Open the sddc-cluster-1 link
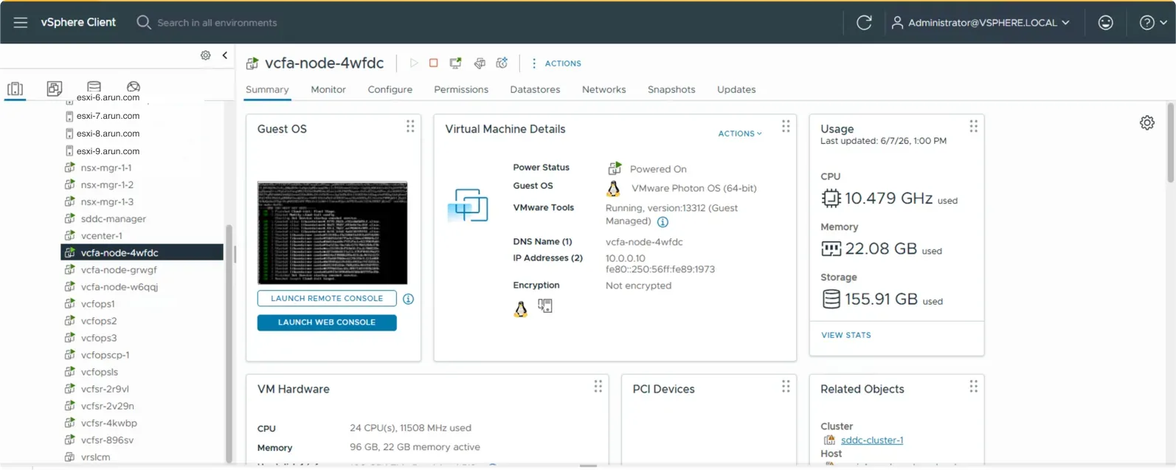Image resolution: width=1176 pixels, height=470 pixels. [872, 440]
